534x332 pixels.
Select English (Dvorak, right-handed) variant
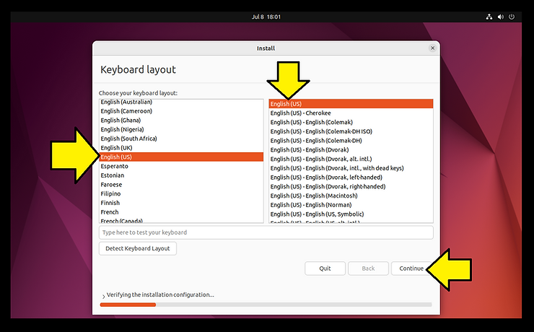351,187
